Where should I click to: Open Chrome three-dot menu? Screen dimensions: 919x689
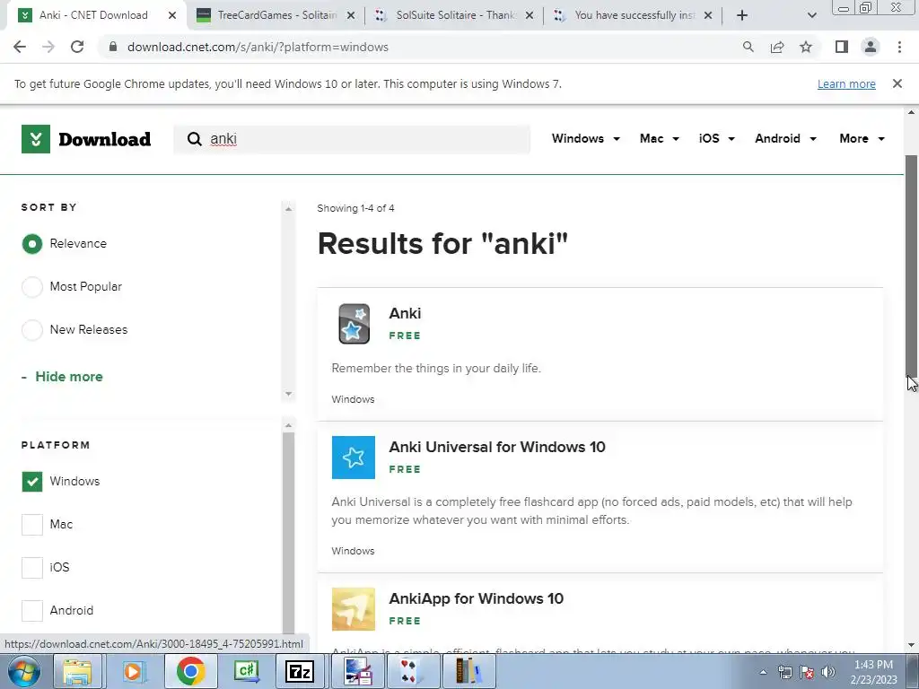tap(899, 47)
